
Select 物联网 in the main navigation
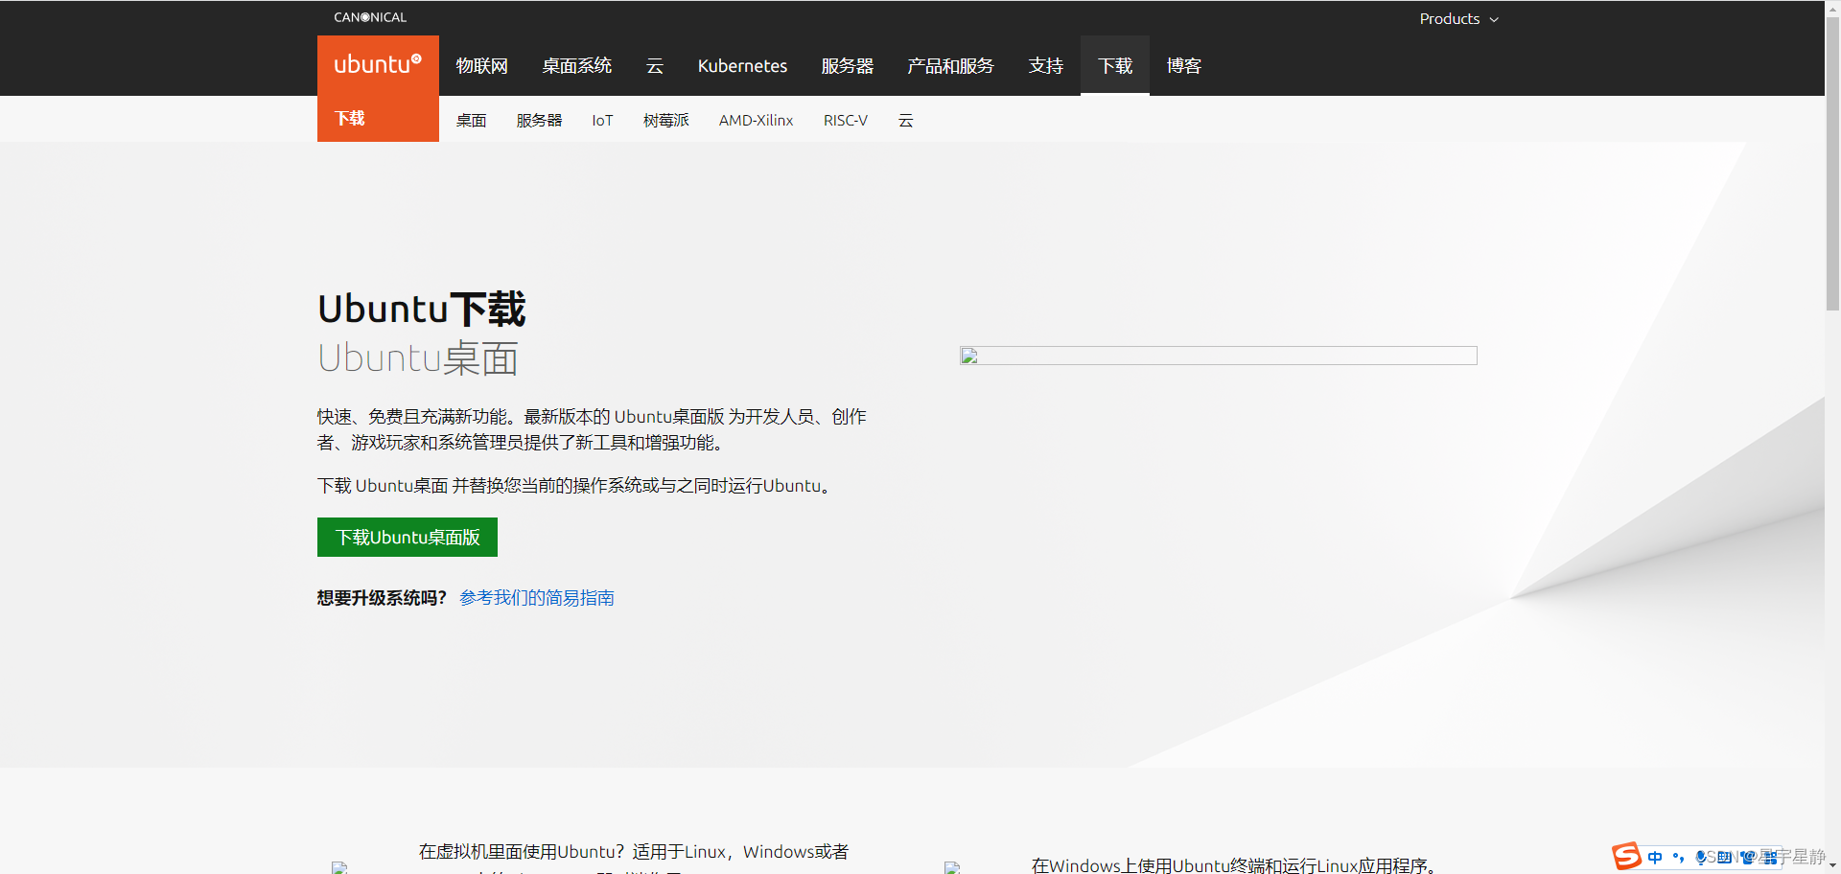(482, 65)
